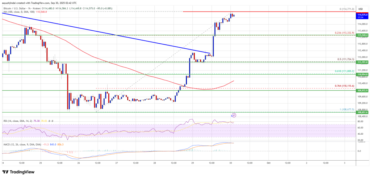The width and height of the screenshot is (371, 178).
Task: Open the USD currency selector on price axis
Action: 360,9
